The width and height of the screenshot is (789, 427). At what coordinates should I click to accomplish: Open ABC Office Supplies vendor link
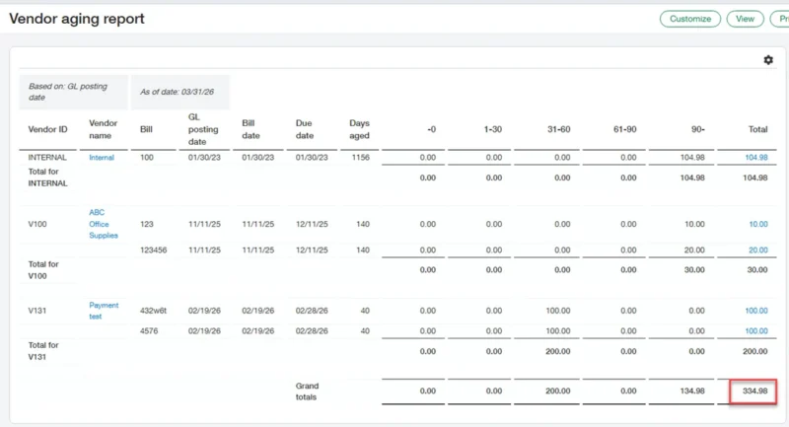pyautogui.click(x=104, y=224)
